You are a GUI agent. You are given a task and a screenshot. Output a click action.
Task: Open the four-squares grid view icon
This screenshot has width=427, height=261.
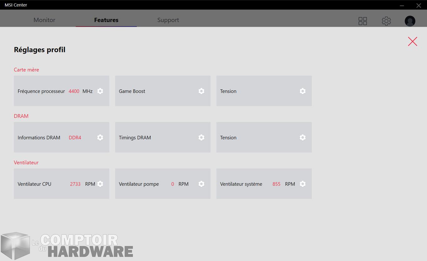(363, 21)
